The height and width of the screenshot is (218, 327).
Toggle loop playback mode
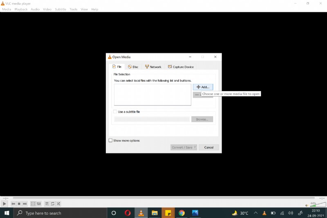click(x=53, y=204)
